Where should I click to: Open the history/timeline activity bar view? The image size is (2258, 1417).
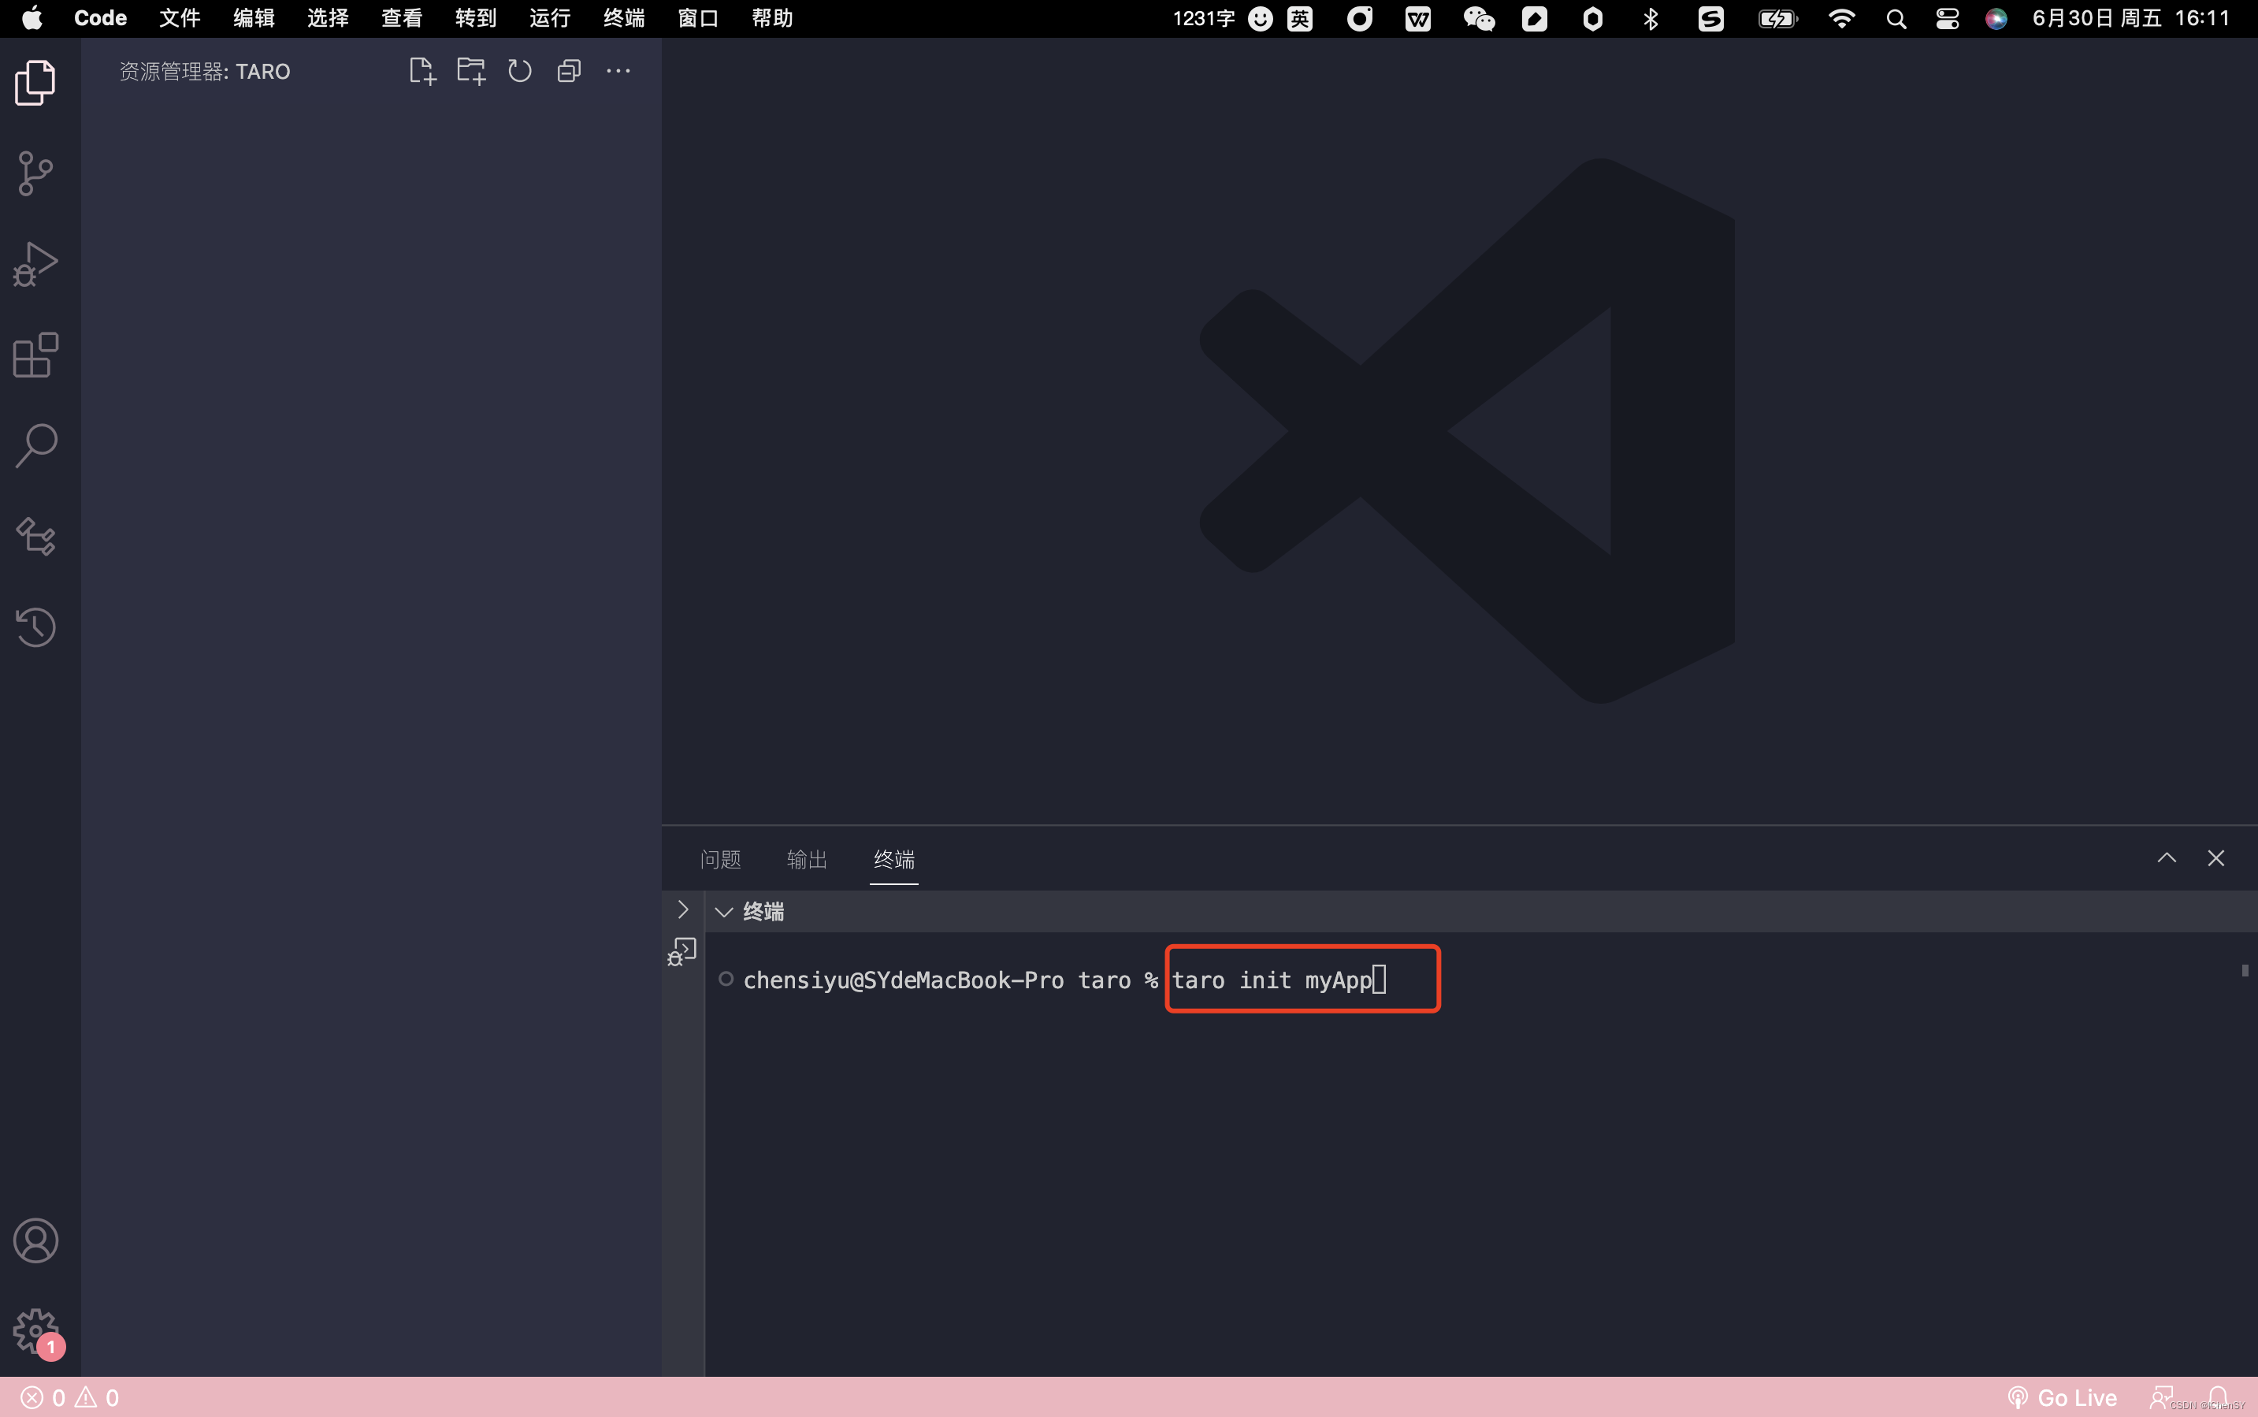pos(35,627)
